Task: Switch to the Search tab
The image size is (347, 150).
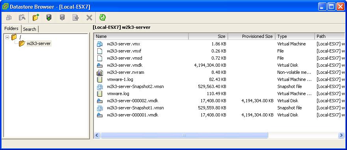Action: tap(30, 29)
